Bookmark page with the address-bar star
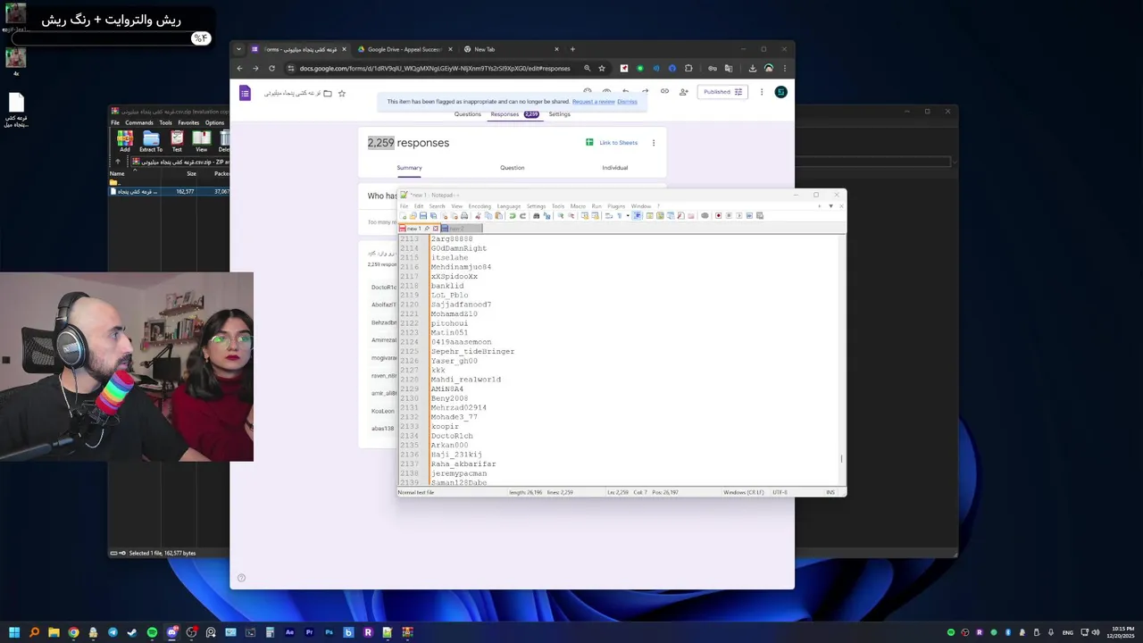 coord(602,68)
